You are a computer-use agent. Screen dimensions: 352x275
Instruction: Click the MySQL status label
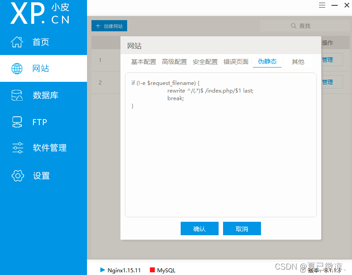[166, 270]
